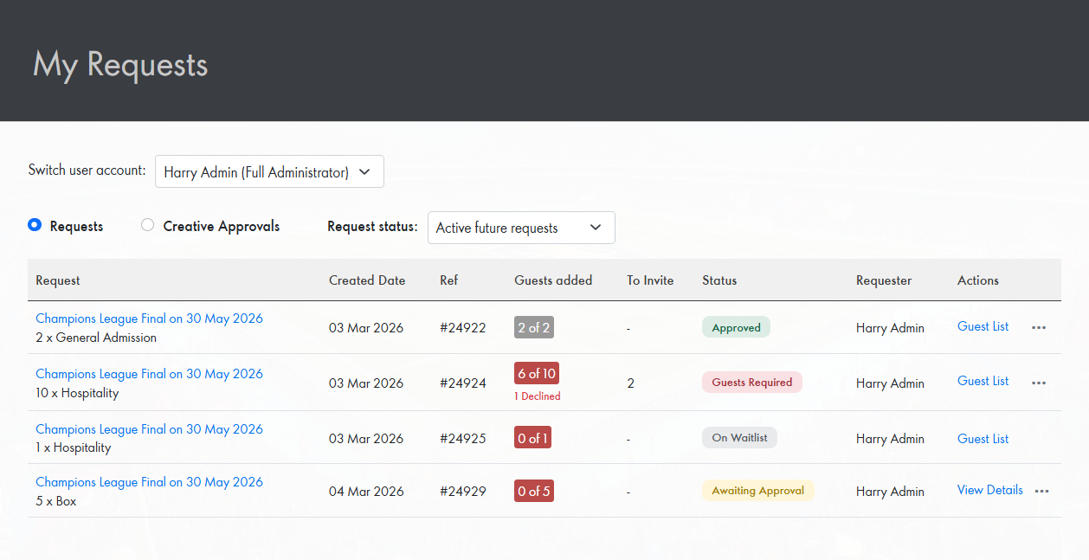This screenshot has height=560, width=1089.
Task: Open Guest List for the On Waitlist request
Action: click(x=983, y=439)
